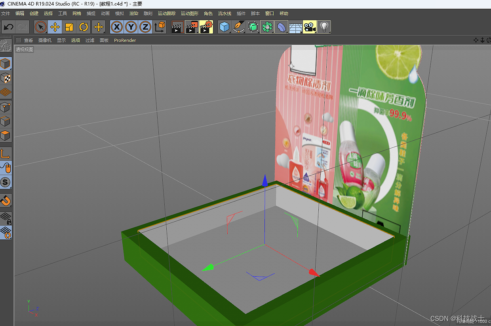Open the Bend deformer dropdown
The image size is (491, 326).
pos(282,27)
